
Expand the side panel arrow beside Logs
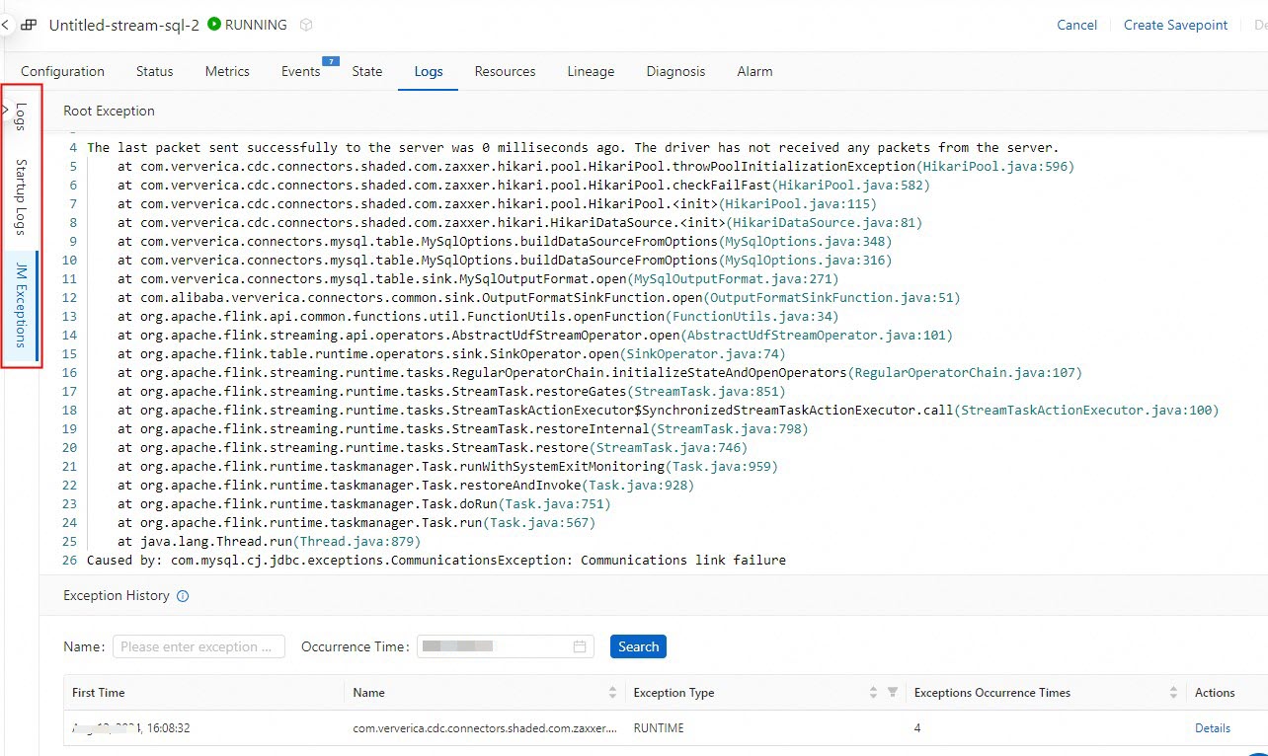tap(5, 109)
